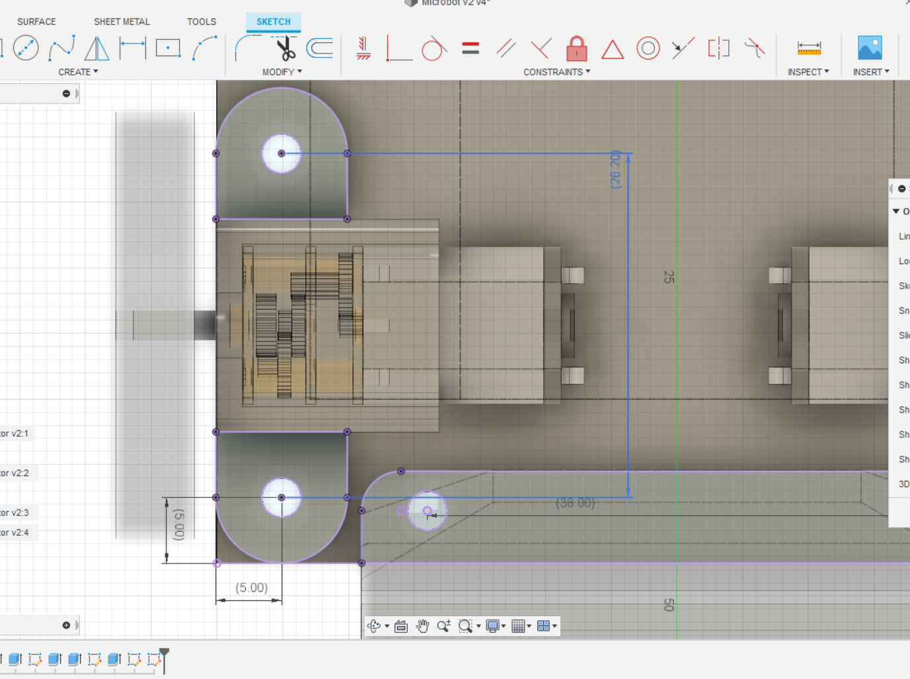Image resolution: width=910 pixels, height=679 pixels.
Task: Select the Center Rectangle tool
Action: point(169,48)
